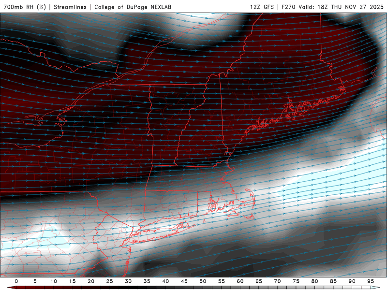Viewport: 387px width, 290px height.
Task: Select the "Streamlines" header label
Action: point(70,7)
